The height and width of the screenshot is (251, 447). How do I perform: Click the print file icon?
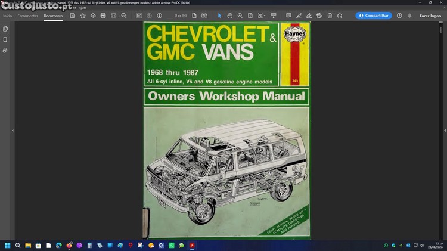[x=103, y=16]
